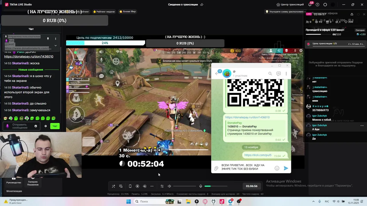Image resolution: width=367 pixels, height=206 pixels.
Task: Open chat settings gear
Action: (46, 126)
